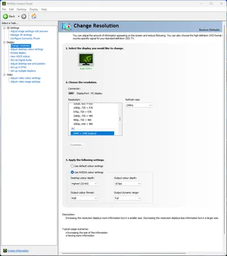Open Adjust desktop colour settings

point(27,49)
